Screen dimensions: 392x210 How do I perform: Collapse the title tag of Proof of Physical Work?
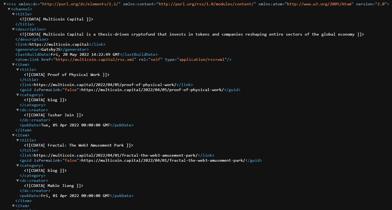tap(18, 70)
